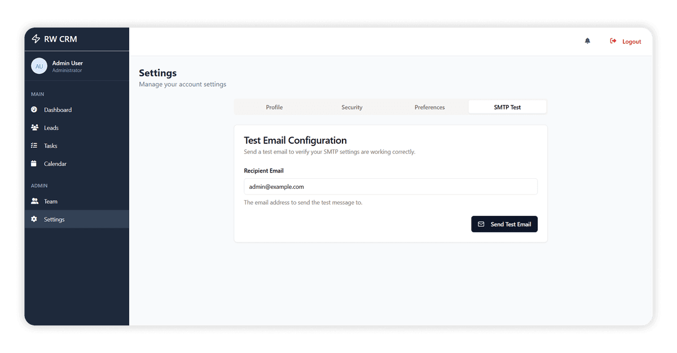The image size is (677, 353).
Task: Click the Logout exit icon
Action: pos(613,41)
